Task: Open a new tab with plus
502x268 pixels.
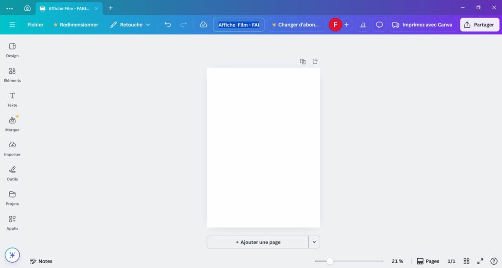Action: click(111, 8)
